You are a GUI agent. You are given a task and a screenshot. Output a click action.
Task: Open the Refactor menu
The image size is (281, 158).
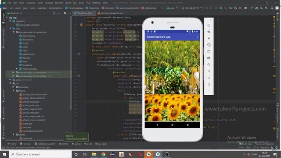pyautogui.click(x=59, y=3)
